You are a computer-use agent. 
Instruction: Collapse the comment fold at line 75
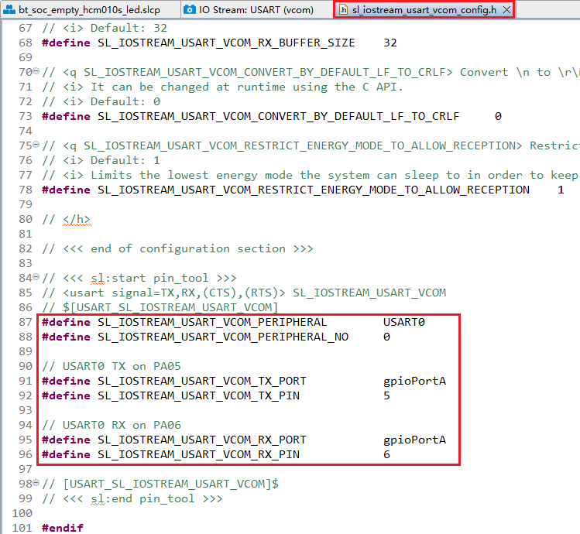[x=36, y=145]
